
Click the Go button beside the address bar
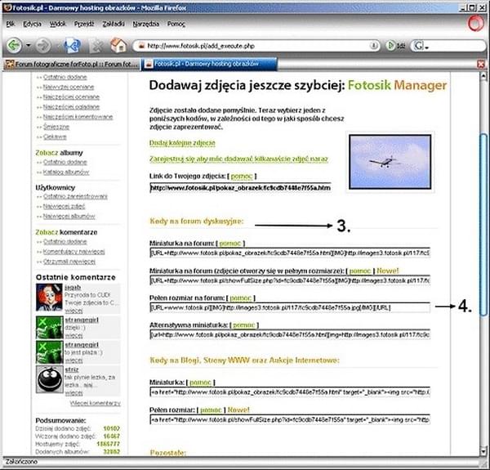click(x=394, y=46)
